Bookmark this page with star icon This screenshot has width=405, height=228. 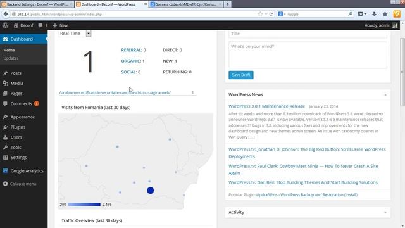click(260, 14)
